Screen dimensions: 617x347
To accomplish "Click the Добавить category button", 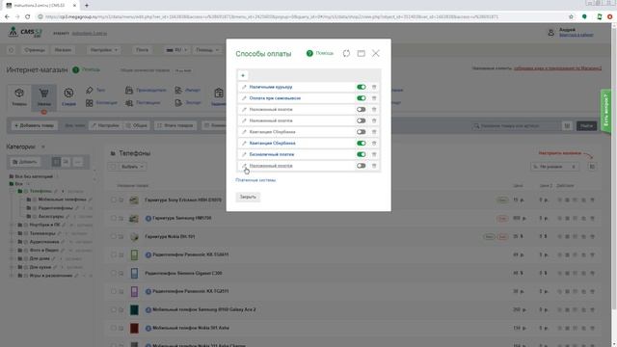I will tap(25, 162).
